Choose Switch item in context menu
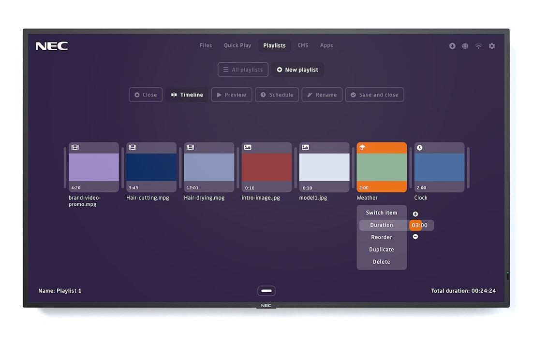 point(382,213)
